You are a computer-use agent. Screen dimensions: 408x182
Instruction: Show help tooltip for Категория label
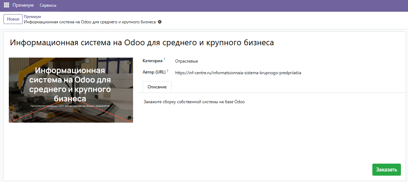click(164, 59)
